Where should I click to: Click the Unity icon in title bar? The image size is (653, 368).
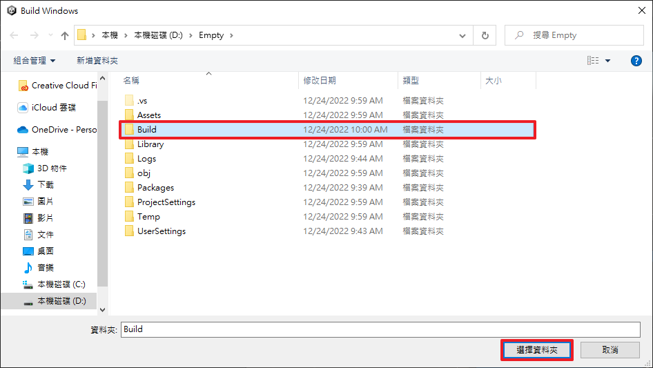[x=12, y=10]
